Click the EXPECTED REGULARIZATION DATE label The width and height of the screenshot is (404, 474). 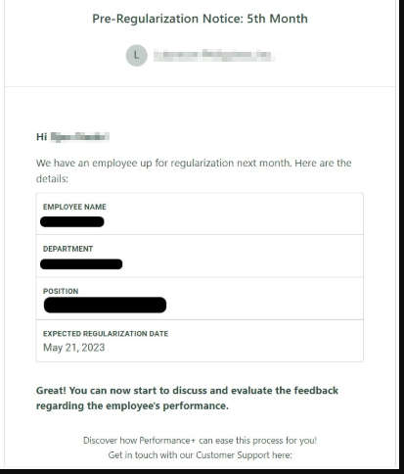click(x=106, y=334)
